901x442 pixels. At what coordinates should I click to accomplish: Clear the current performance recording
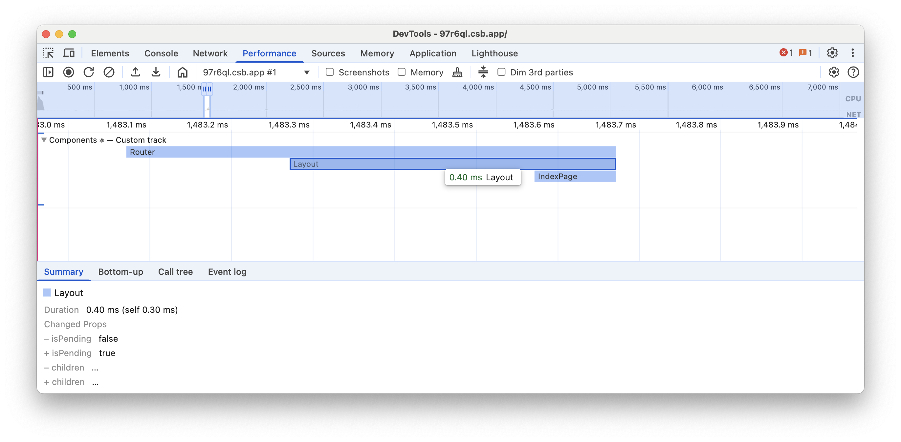tap(109, 72)
